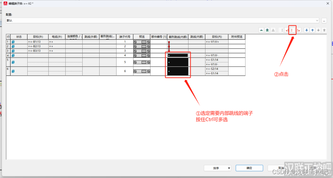The image size is (333, 178).
Task: Click the red-highlighted saddle jumper toolbar icon
Action: tap(292, 30)
